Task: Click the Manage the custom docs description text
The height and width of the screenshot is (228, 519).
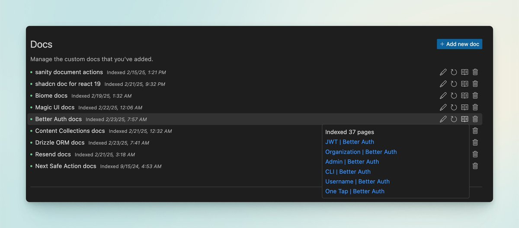Action: pyautogui.click(x=92, y=59)
